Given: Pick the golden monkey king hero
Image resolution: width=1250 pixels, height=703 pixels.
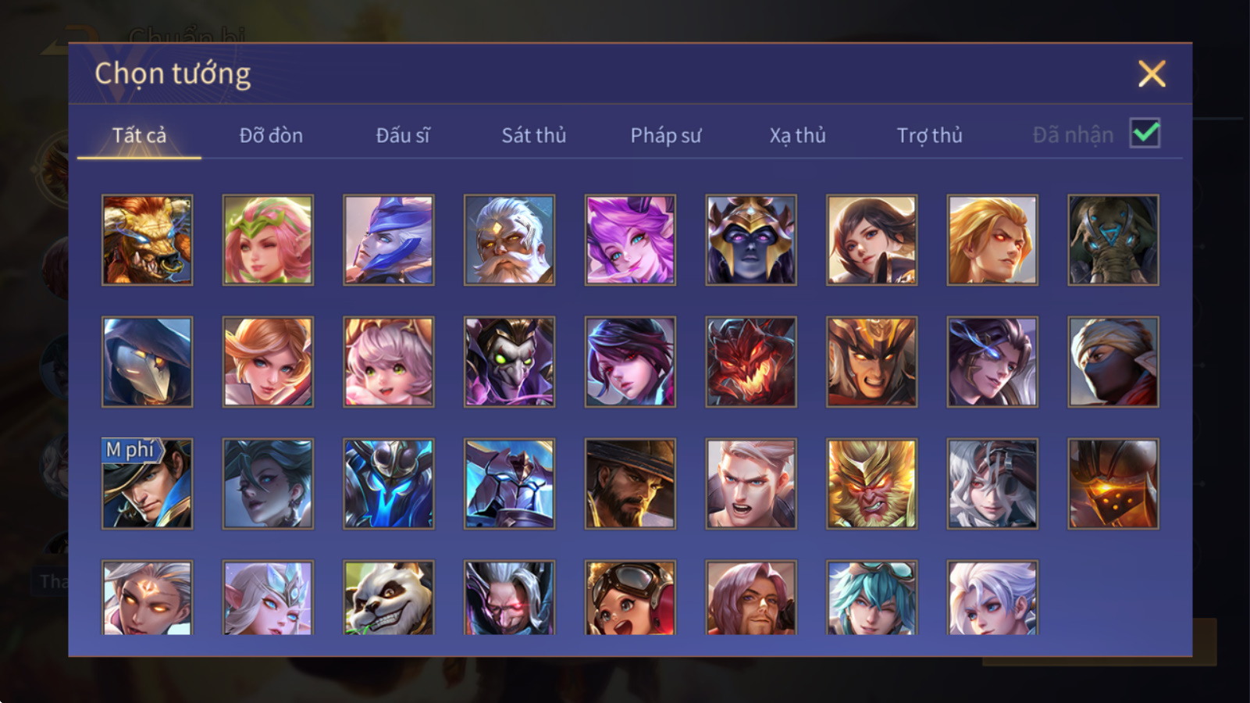Looking at the screenshot, I should (x=871, y=484).
